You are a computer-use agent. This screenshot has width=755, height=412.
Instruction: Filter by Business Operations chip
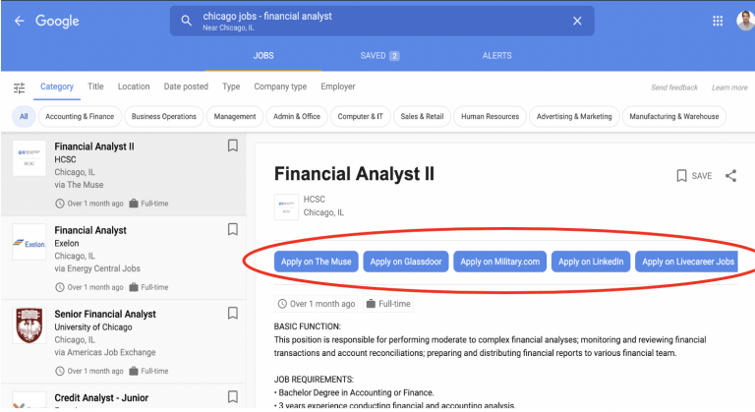point(164,117)
